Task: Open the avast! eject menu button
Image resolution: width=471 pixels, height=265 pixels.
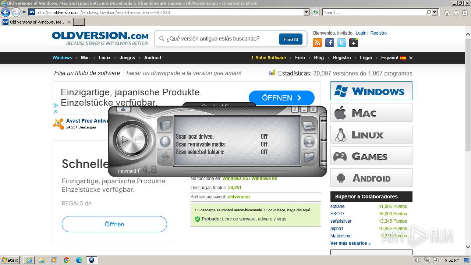Action: click(123, 109)
